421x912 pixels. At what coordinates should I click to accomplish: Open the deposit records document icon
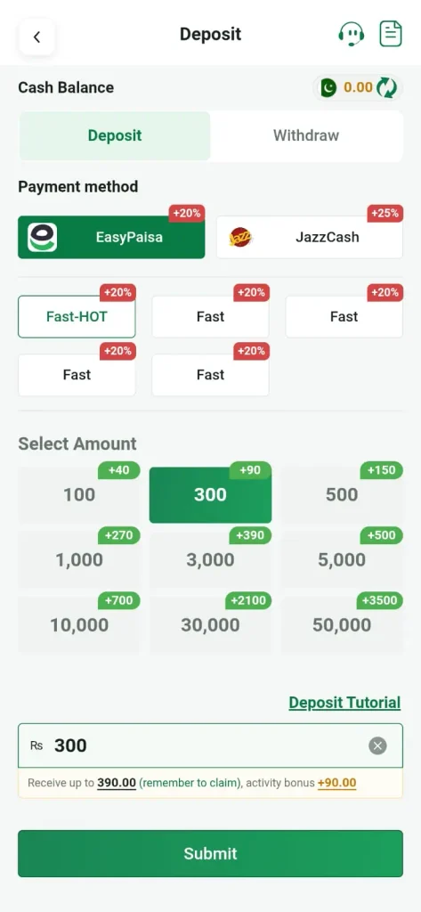pos(391,34)
